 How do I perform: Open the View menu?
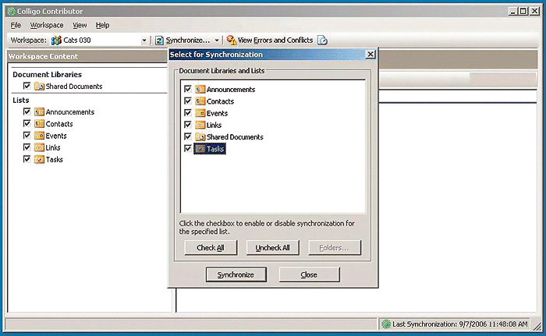[80, 25]
